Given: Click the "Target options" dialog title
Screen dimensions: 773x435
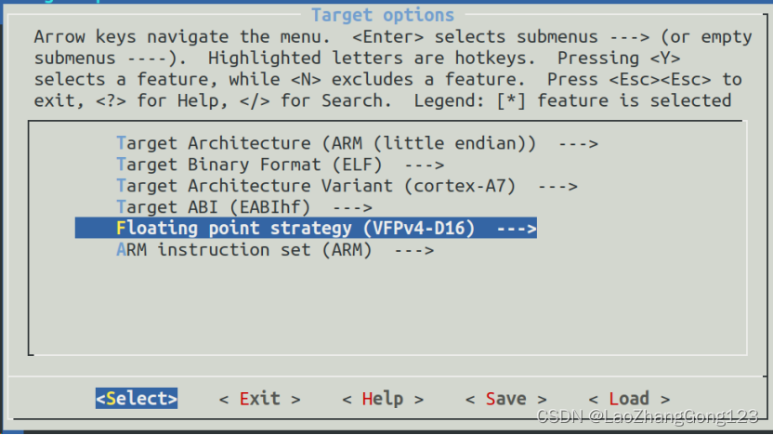Looking at the screenshot, I should click(383, 15).
